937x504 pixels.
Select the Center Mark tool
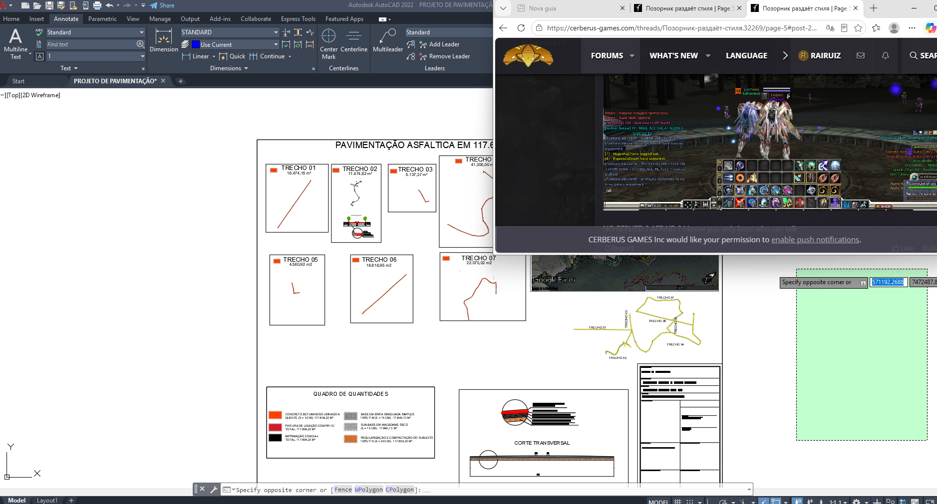point(328,44)
